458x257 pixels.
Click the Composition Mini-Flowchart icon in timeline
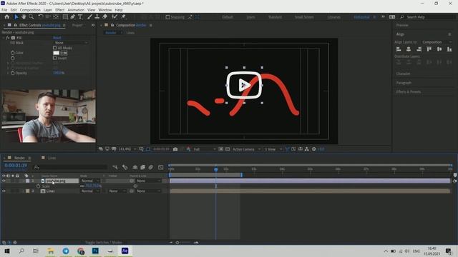(115, 167)
